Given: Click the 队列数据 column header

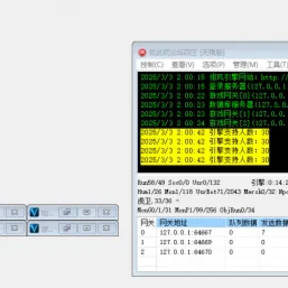Looking at the screenshot, I should click(242, 223).
